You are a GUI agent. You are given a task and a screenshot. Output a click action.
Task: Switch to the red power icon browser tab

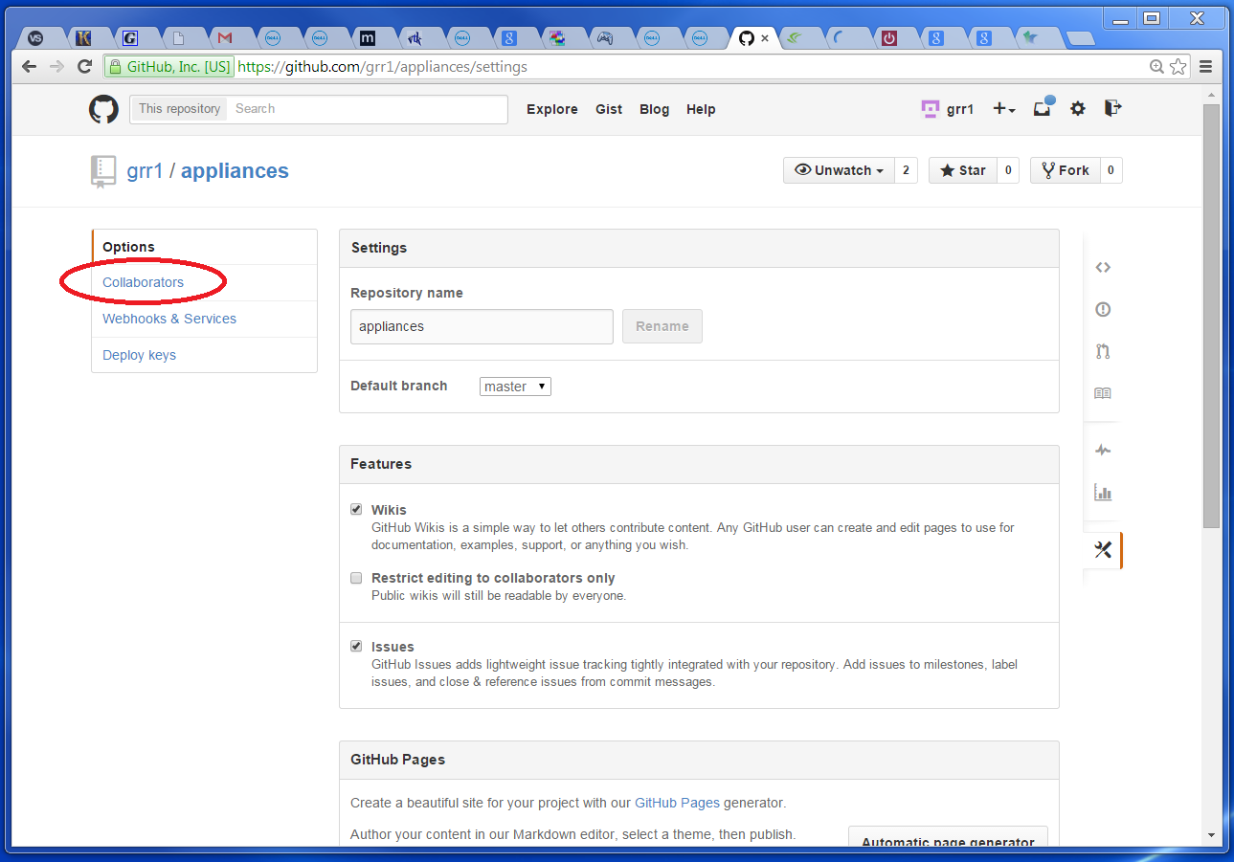[x=889, y=38]
